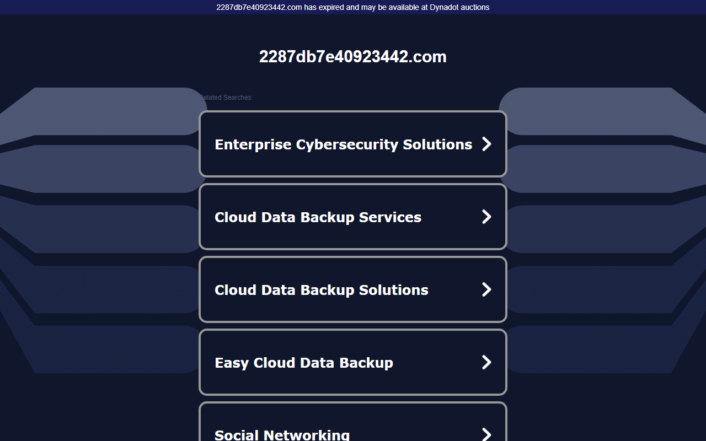
Task: Open Cloud Data Backup Services link
Action: [x=353, y=217]
